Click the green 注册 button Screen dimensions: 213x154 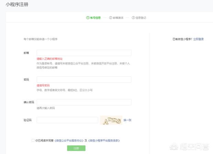(x=76, y=148)
